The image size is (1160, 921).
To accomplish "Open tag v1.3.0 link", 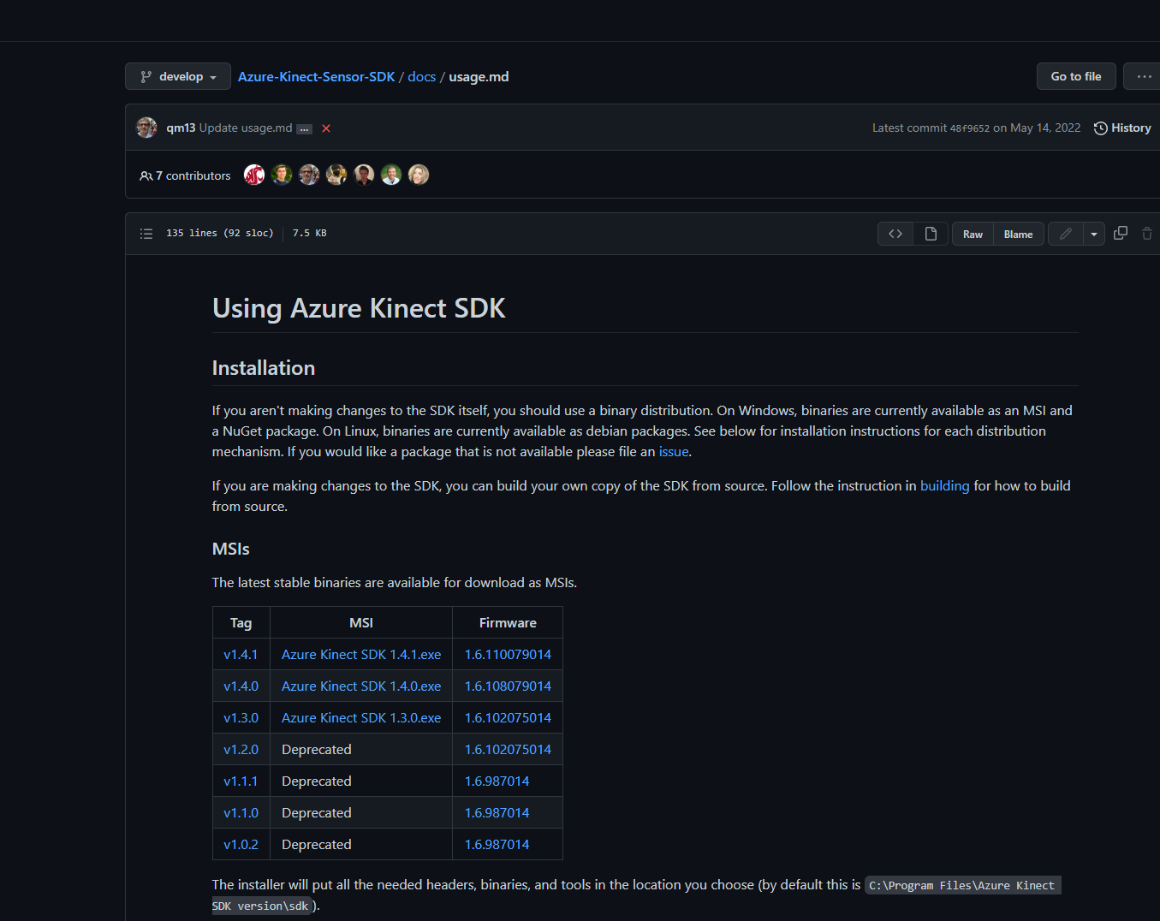I will 241,717.
